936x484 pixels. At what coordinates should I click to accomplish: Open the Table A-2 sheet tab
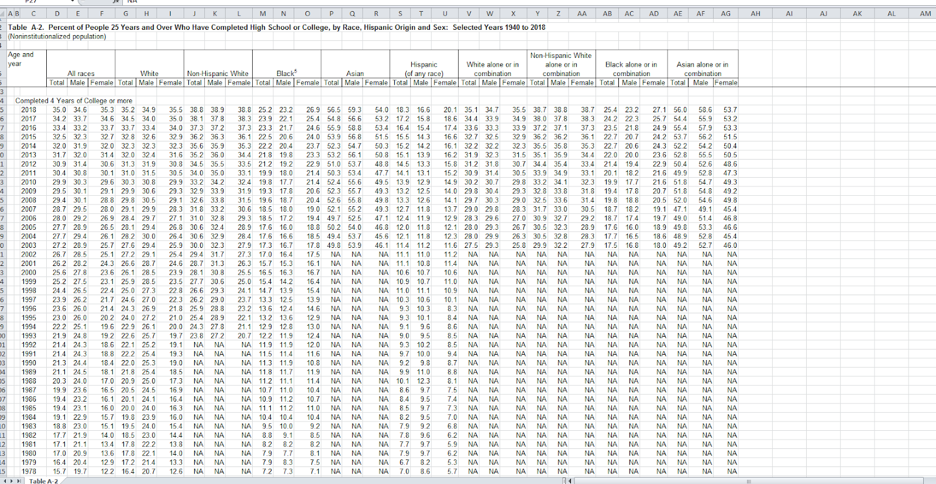click(44, 480)
